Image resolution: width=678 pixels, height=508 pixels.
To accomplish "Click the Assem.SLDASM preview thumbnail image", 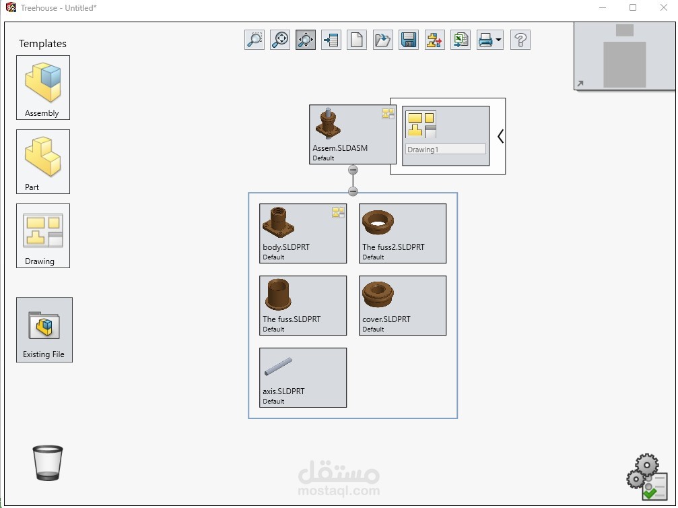I will pyautogui.click(x=328, y=123).
